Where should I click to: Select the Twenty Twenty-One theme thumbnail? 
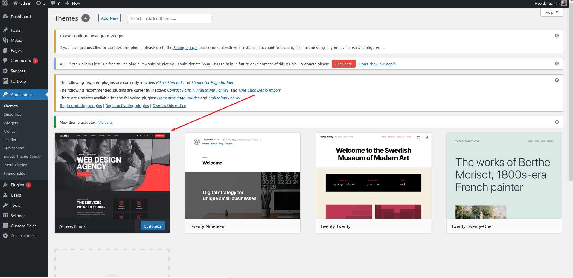(x=504, y=176)
